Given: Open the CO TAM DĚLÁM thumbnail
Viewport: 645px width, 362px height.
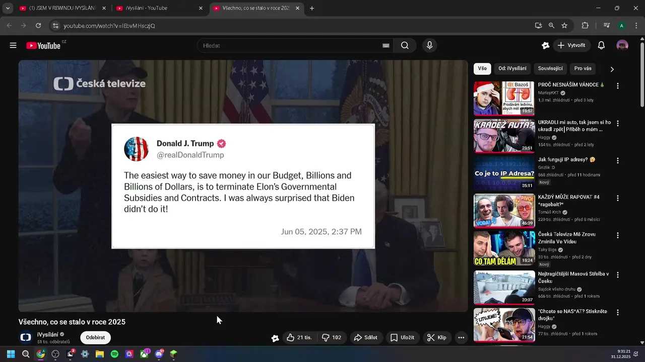Looking at the screenshot, I should [504, 248].
